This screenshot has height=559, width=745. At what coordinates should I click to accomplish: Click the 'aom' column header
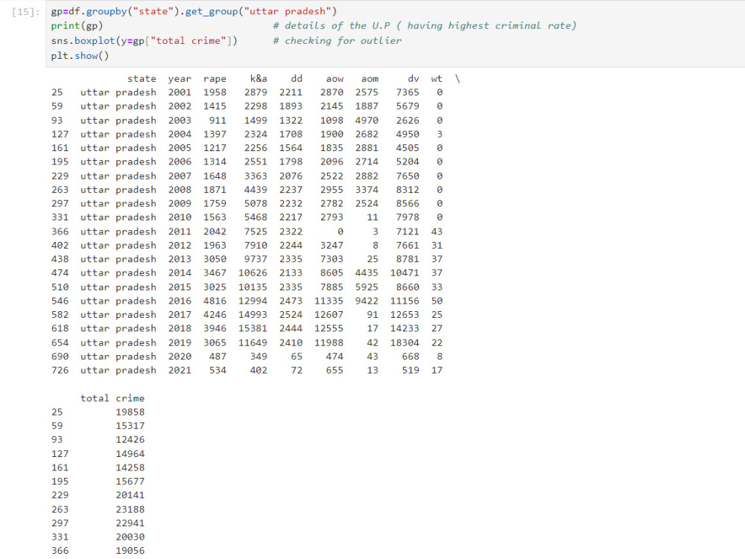tap(370, 79)
